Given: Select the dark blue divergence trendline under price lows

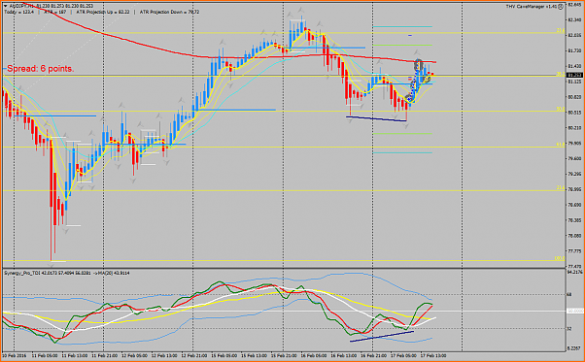Looking at the screenshot, I should pos(376,118).
